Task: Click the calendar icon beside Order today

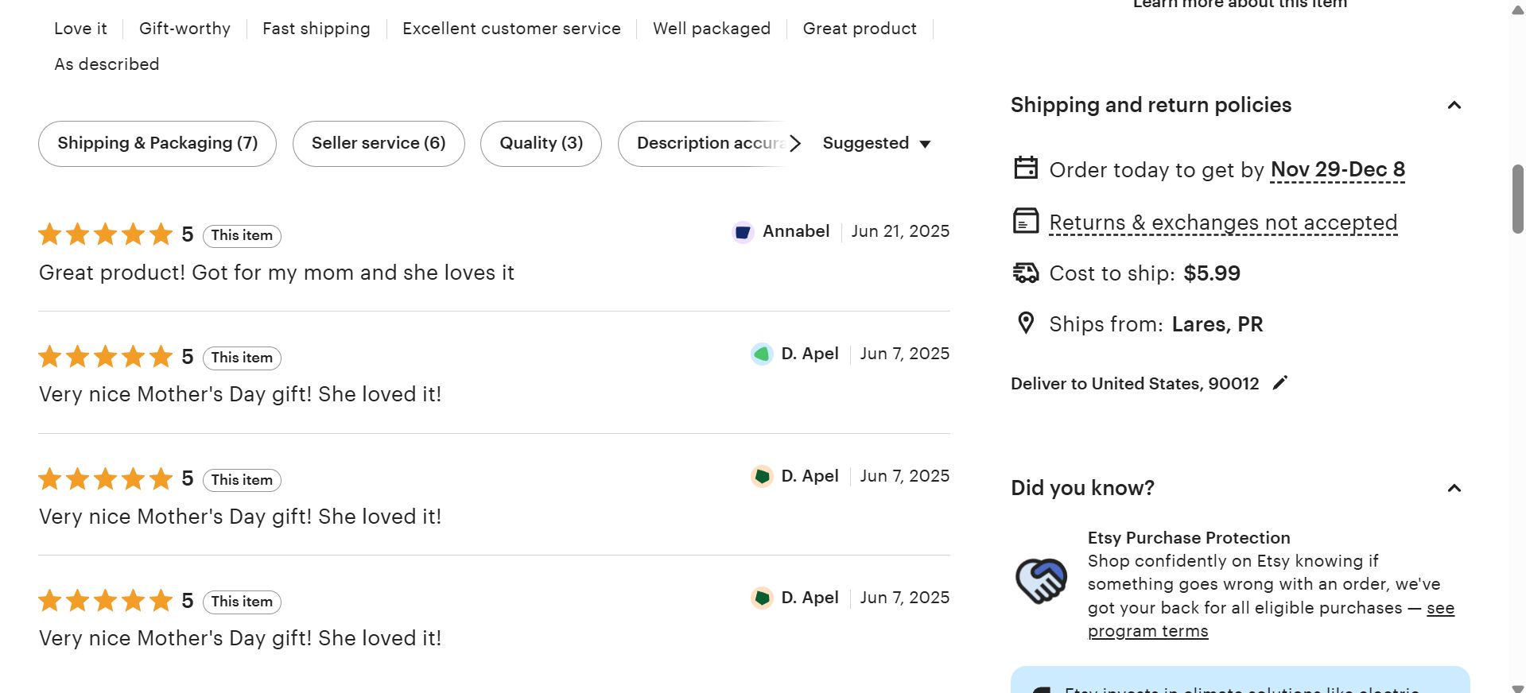Action: click(x=1026, y=168)
